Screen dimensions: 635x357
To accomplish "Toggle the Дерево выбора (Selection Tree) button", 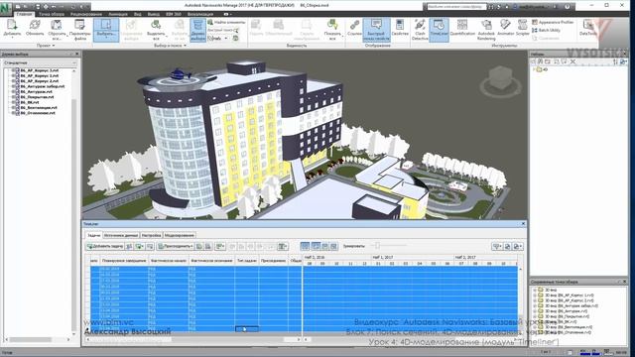I will click(x=198, y=29).
